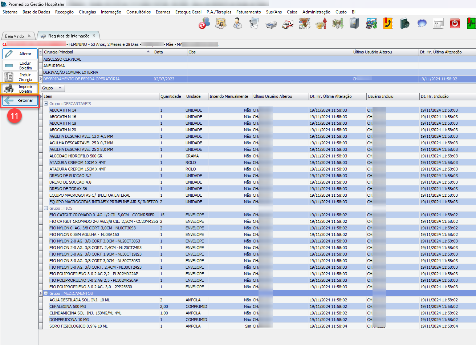The image size is (476, 345).
Task: Open the Faturamento menu
Action: (248, 12)
